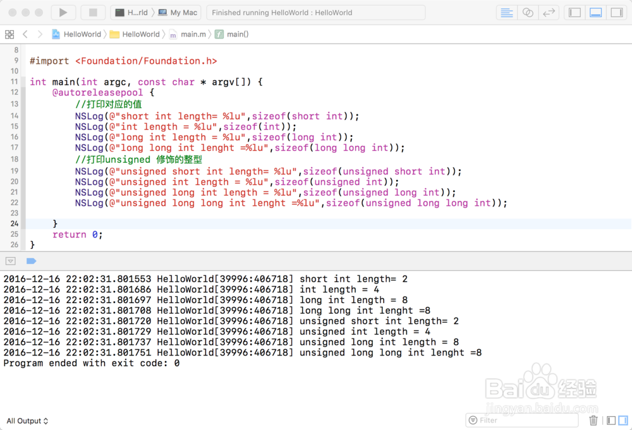Toggle the variables view pane
The image size is (632, 430).
611,421
